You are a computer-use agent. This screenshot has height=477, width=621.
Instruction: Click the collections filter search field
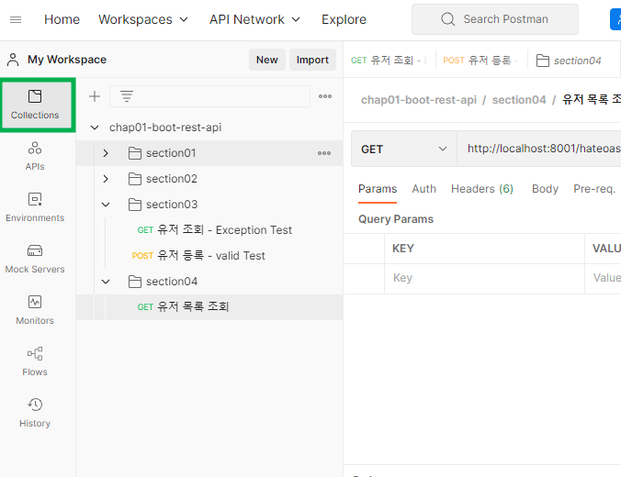point(209,96)
